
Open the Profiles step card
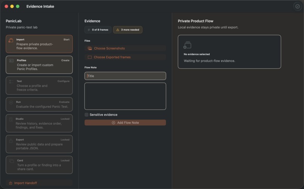coord(39,65)
